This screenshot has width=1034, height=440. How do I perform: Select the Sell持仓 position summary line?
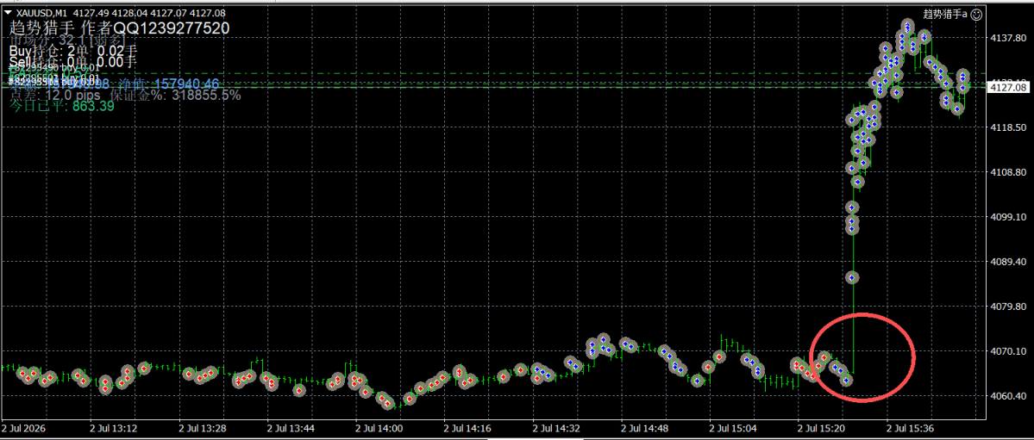click(x=73, y=62)
